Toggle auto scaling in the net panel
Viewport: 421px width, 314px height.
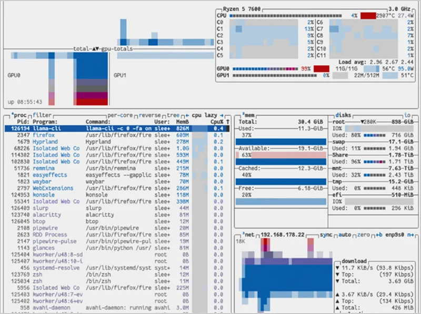point(345,234)
